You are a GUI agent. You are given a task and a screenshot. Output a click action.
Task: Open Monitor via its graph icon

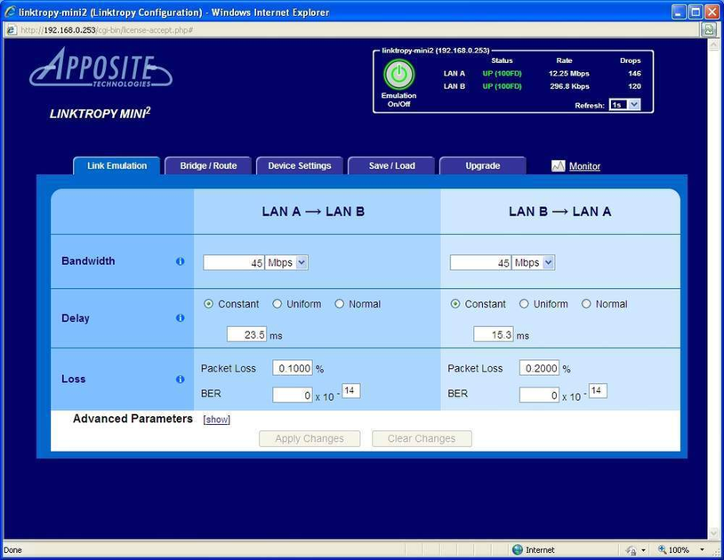tap(559, 166)
